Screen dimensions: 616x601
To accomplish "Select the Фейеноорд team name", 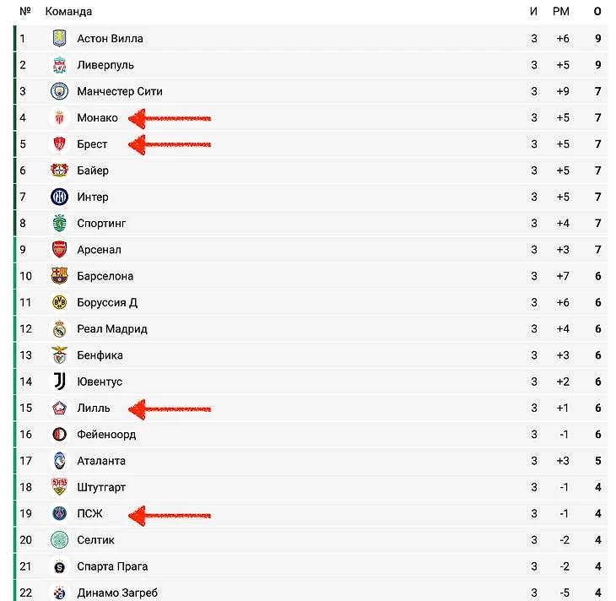I will (106, 434).
